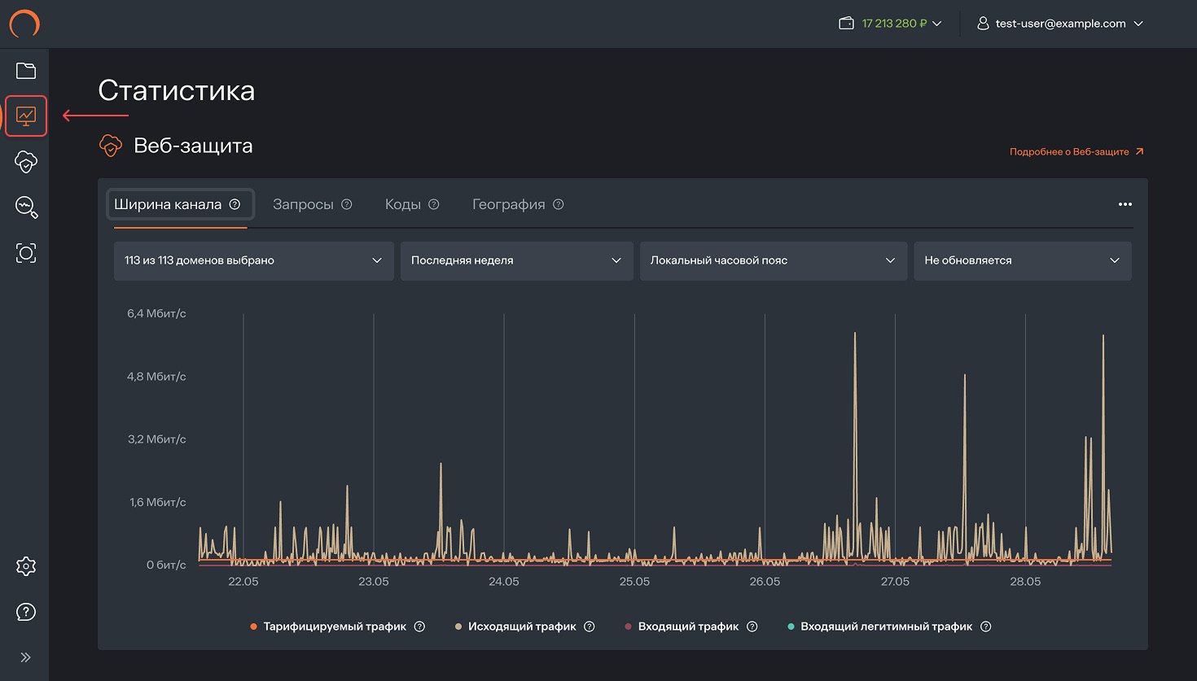Click the Входящий трафик red legend dot
The height and width of the screenshot is (681, 1197).
tap(628, 626)
